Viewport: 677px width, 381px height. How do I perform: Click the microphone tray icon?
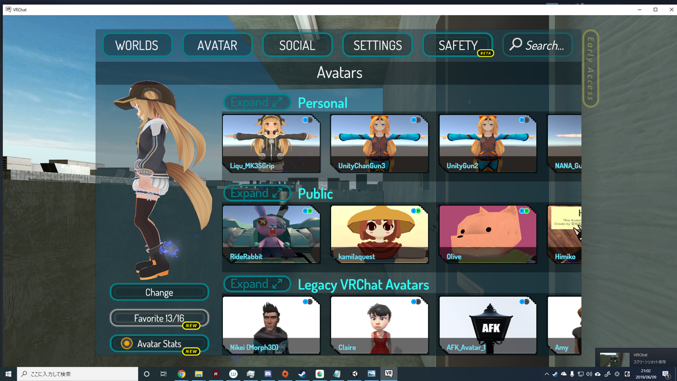(x=572, y=374)
